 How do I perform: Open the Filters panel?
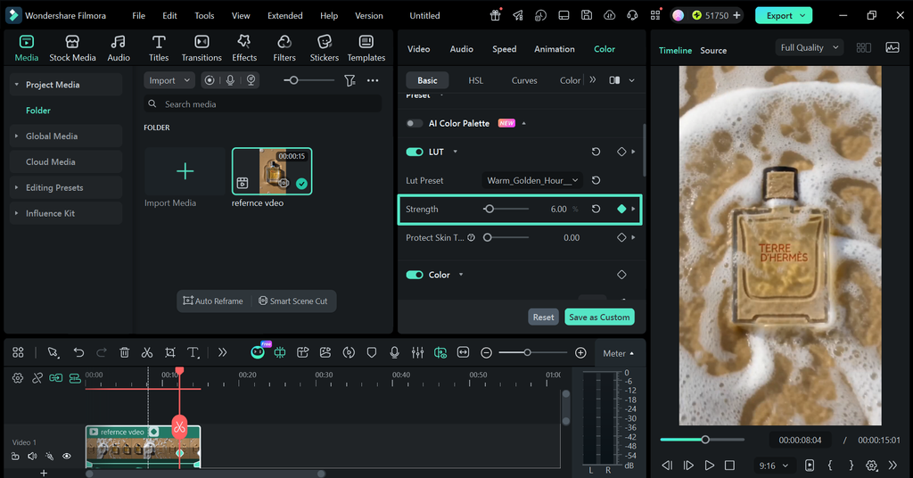284,48
